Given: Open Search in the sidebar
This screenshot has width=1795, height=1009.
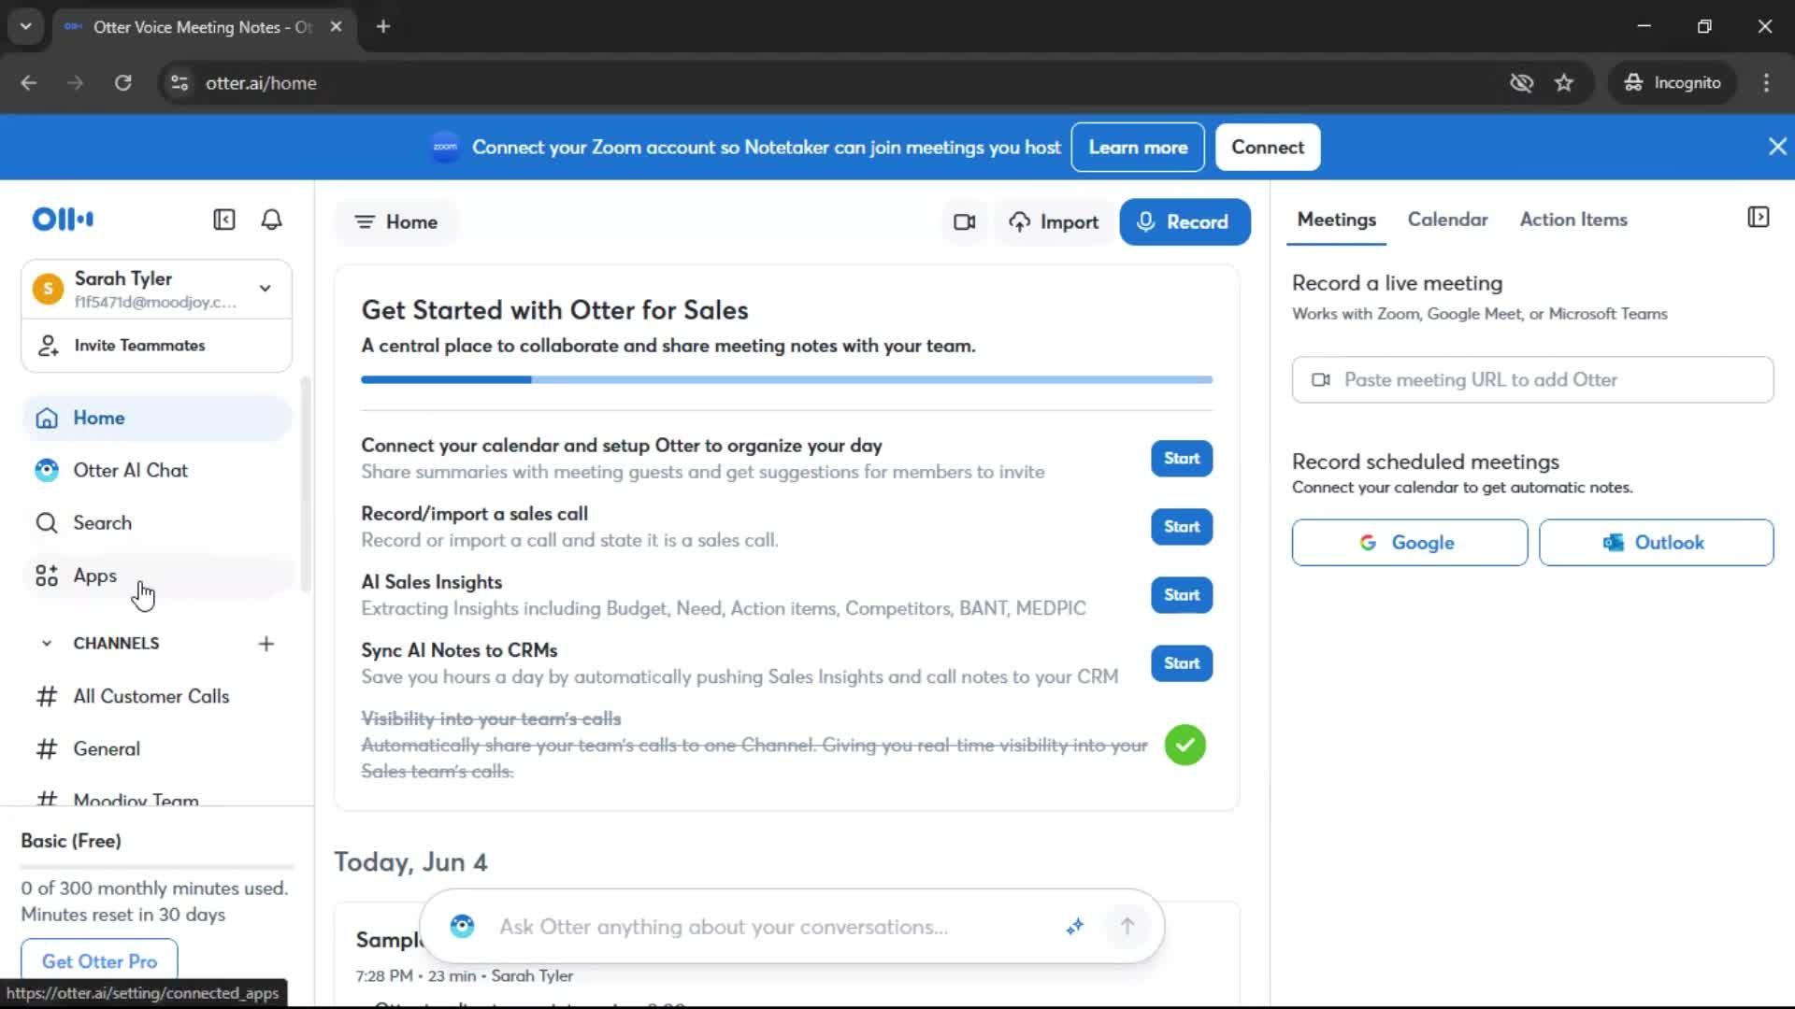Looking at the screenshot, I should [157, 523].
